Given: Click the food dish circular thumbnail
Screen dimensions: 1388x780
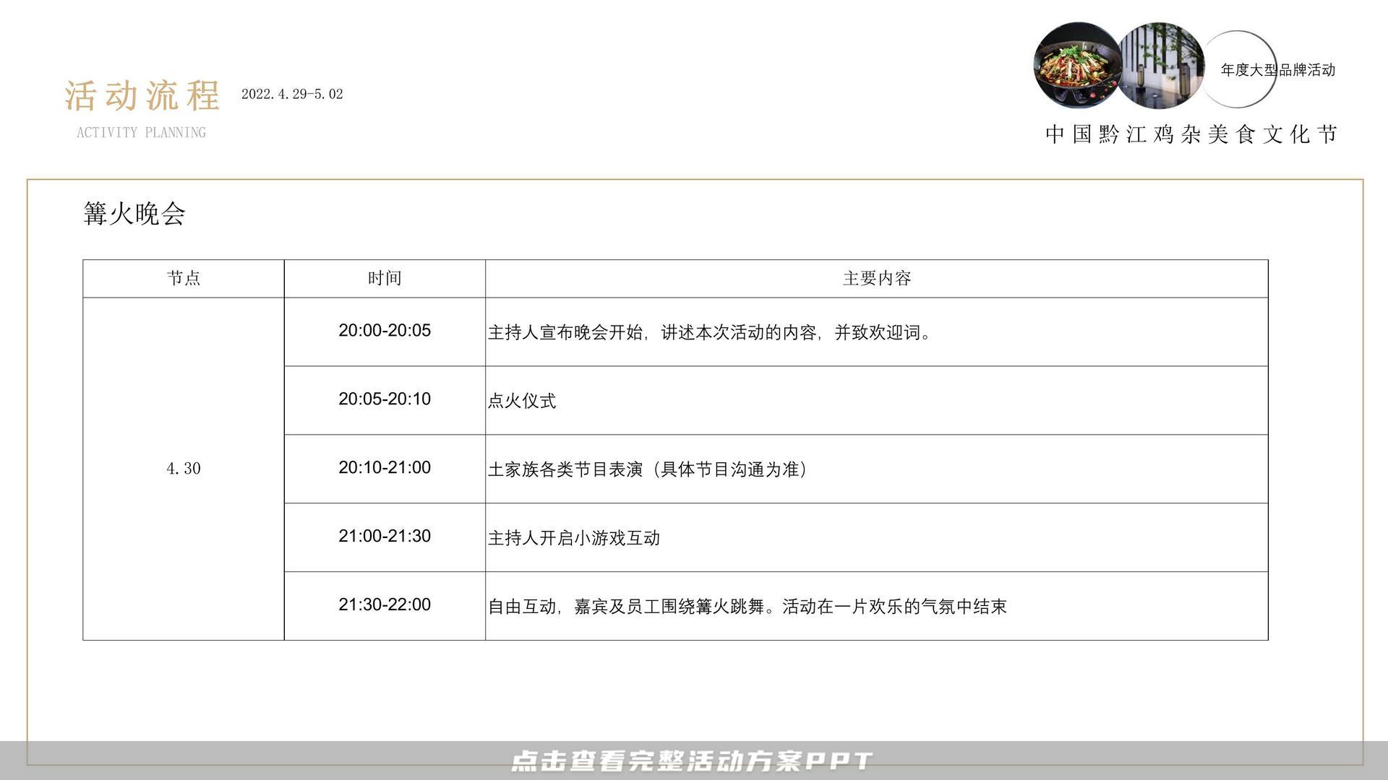Looking at the screenshot, I should coord(1077,66).
